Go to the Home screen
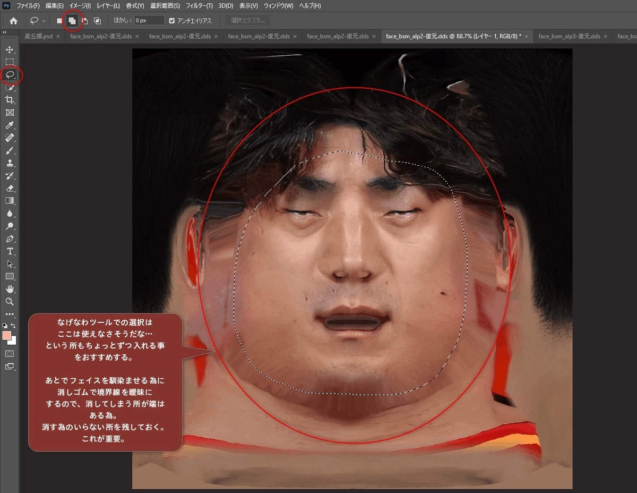Viewport: 637px width, 493px height. pos(13,21)
